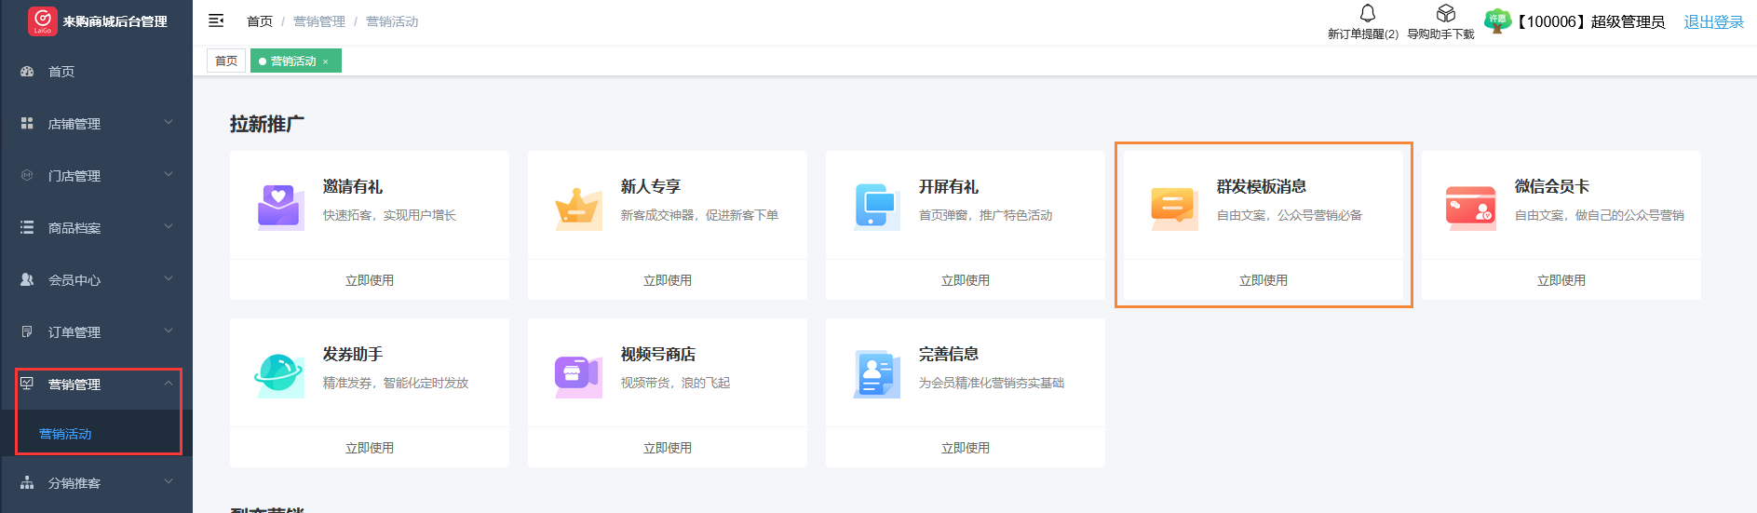Select 营销活动 in the sidebar submenu
This screenshot has height=513, width=1757.
pos(65,434)
